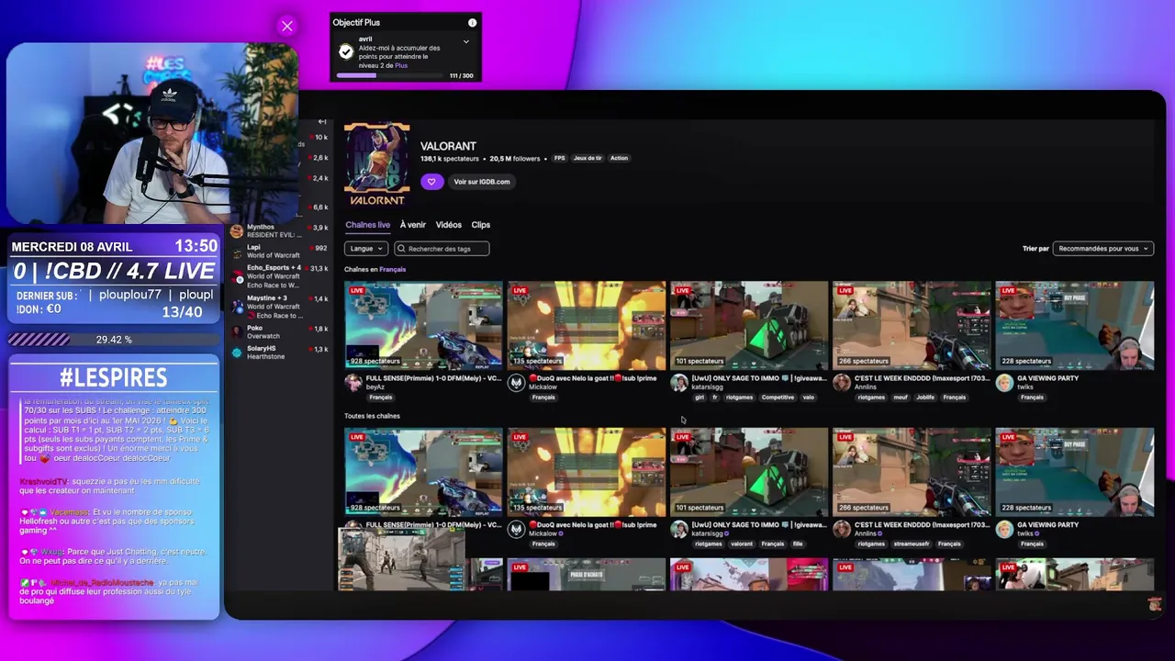Open katarsisgg thumbnail under Toutes les chaînes
Viewport: 1175px width, 661px height.
pos(749,472)
